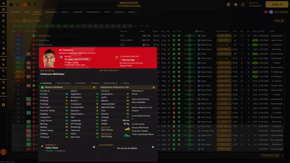Click the Dynamics arrow icon
Image resolution: width=290 pixels, height=163 pixels.
click(x=42, y=146)
